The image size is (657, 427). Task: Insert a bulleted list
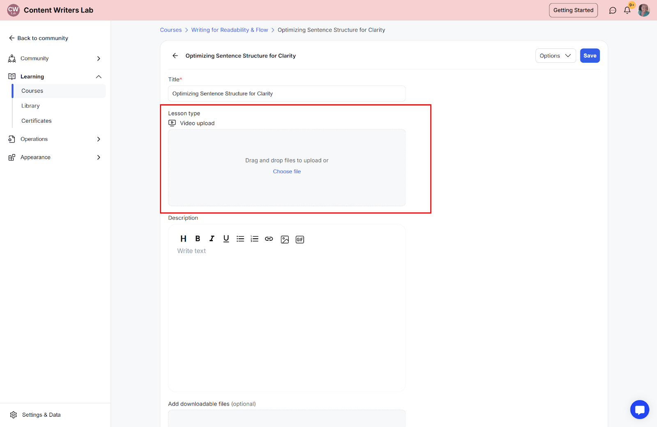[240, 239]
